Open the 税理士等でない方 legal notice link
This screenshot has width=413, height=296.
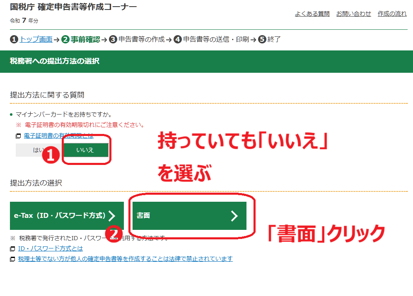point(125,259)
